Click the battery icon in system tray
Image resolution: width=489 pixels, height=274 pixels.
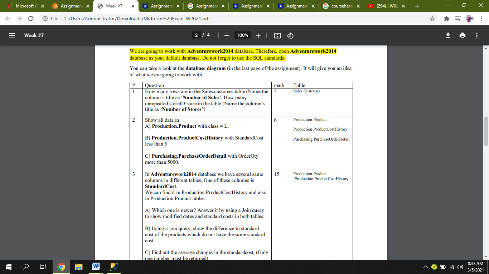coord(442,267)
